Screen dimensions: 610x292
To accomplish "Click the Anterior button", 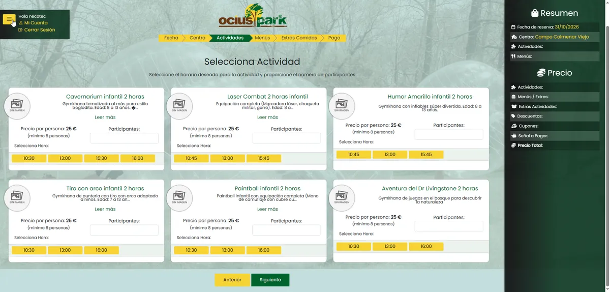I will pyautogui.click(x=232, y=280).
